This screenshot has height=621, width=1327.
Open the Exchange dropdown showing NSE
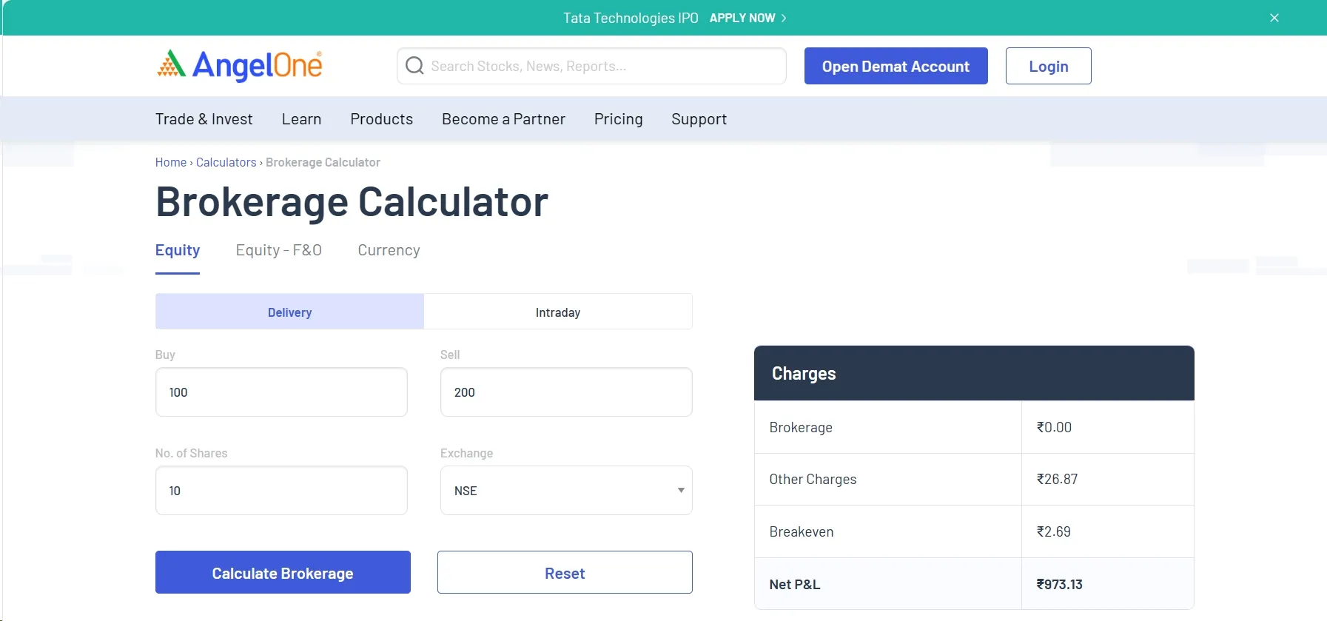pos(566,491)
